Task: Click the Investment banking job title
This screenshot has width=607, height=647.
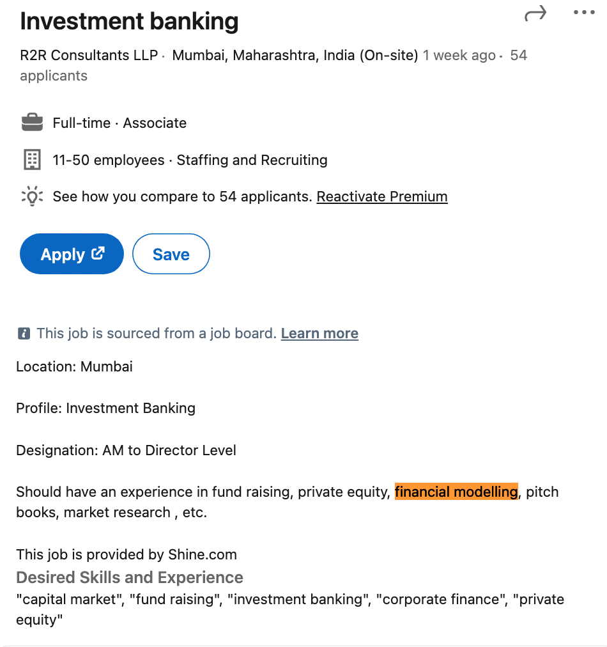Action: [129, 22]
